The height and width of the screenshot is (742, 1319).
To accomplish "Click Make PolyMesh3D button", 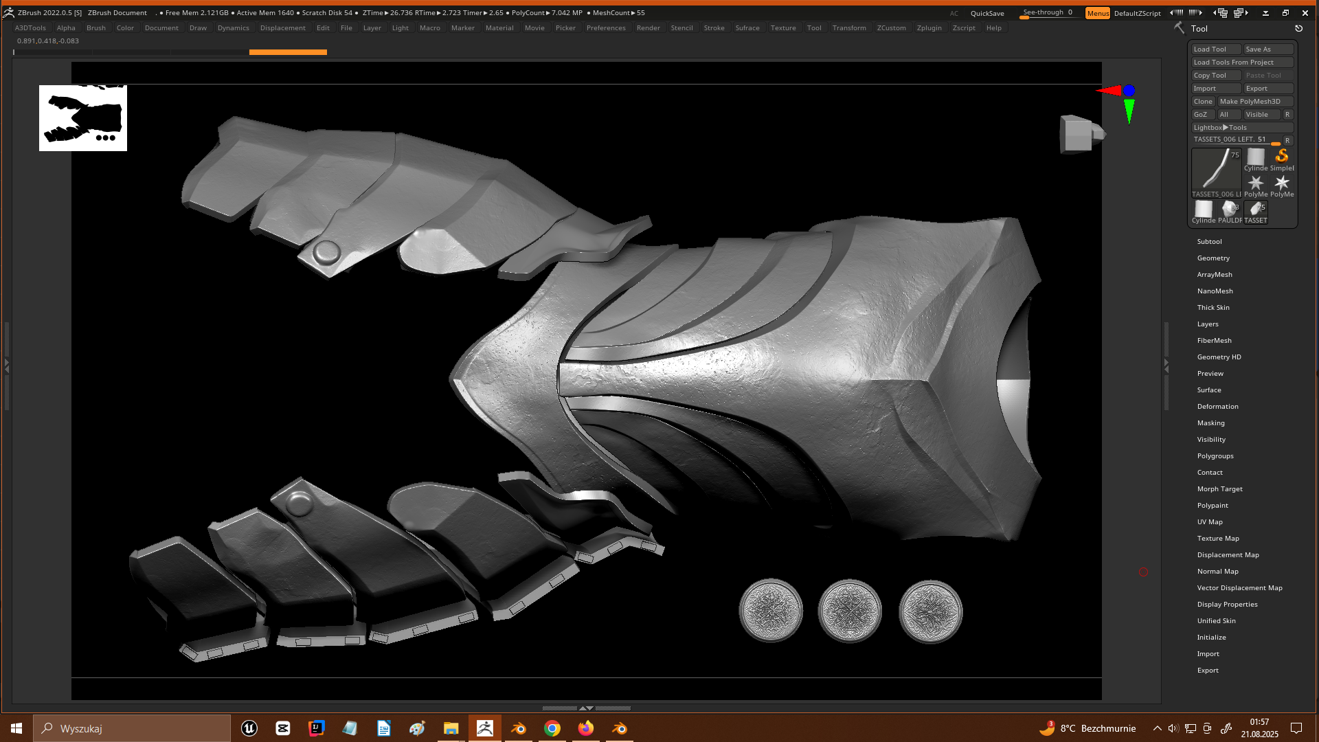I will coord(1256,102).
